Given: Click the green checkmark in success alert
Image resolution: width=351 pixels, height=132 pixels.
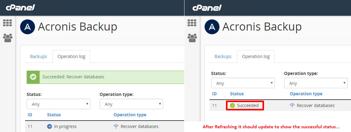Looking at the screenshot, I should [x=33, y=77].
